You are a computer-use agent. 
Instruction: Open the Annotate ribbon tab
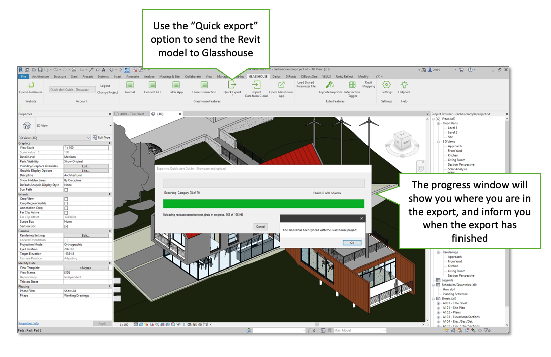click(133, 76)
